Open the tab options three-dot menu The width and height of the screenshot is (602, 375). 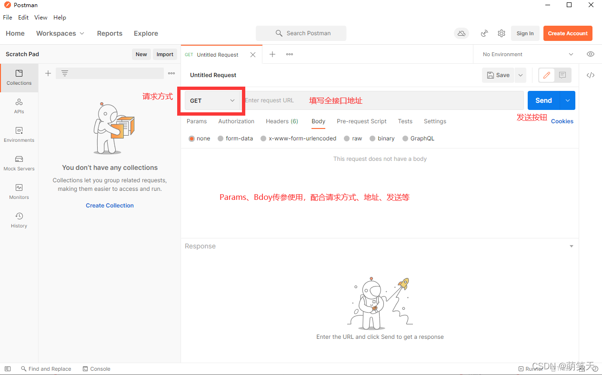tap(290, 54)
